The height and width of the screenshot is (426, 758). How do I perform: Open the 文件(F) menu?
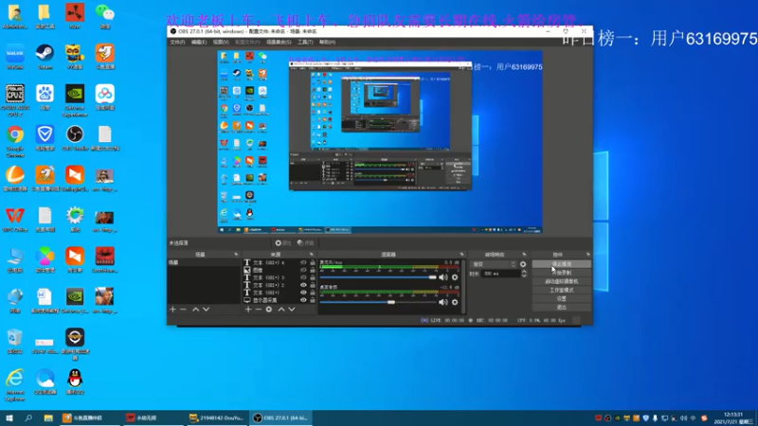coord(177,42)
